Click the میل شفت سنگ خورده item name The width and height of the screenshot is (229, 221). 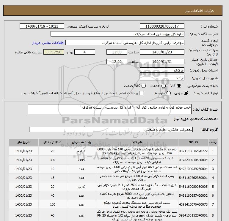coord(137,187)
